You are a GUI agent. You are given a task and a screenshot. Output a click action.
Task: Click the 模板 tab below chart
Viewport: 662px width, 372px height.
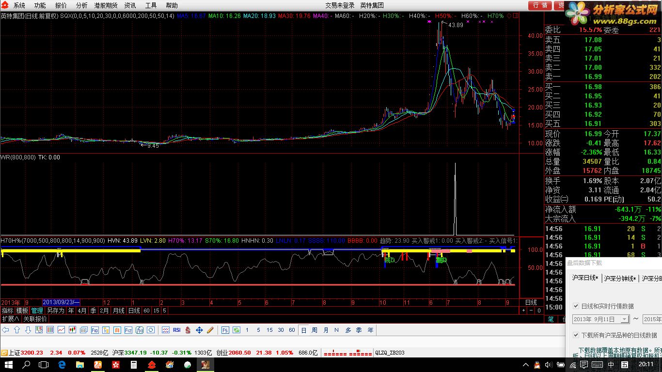[22, 310]
